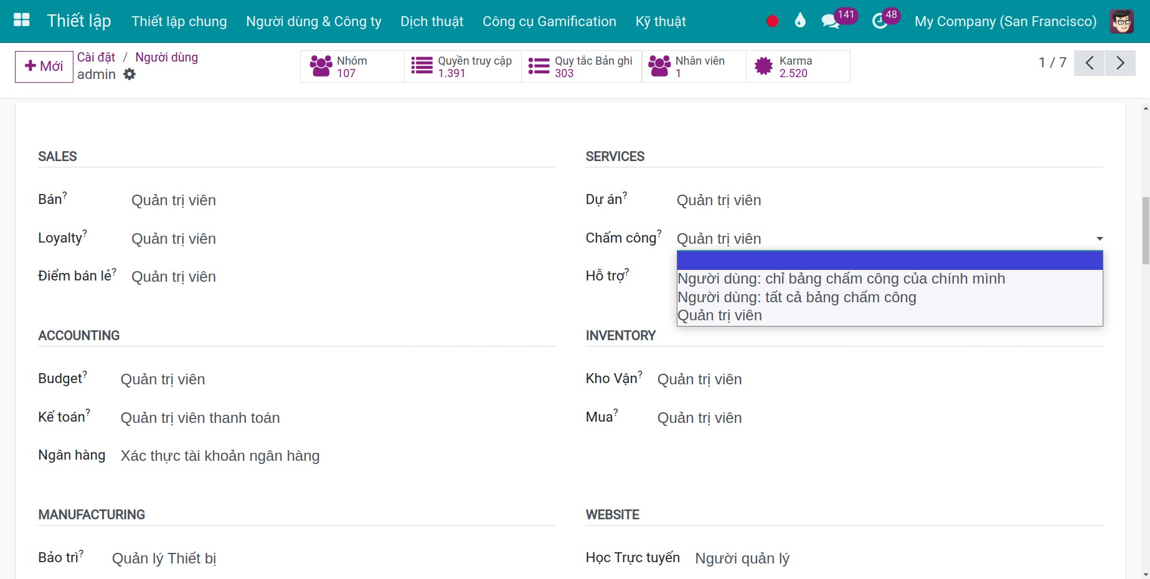Screen dimensions: 1150x579
Task: Open the Nhóm 107 stat button
Action: pyautogui.click(x=352, y=67)
